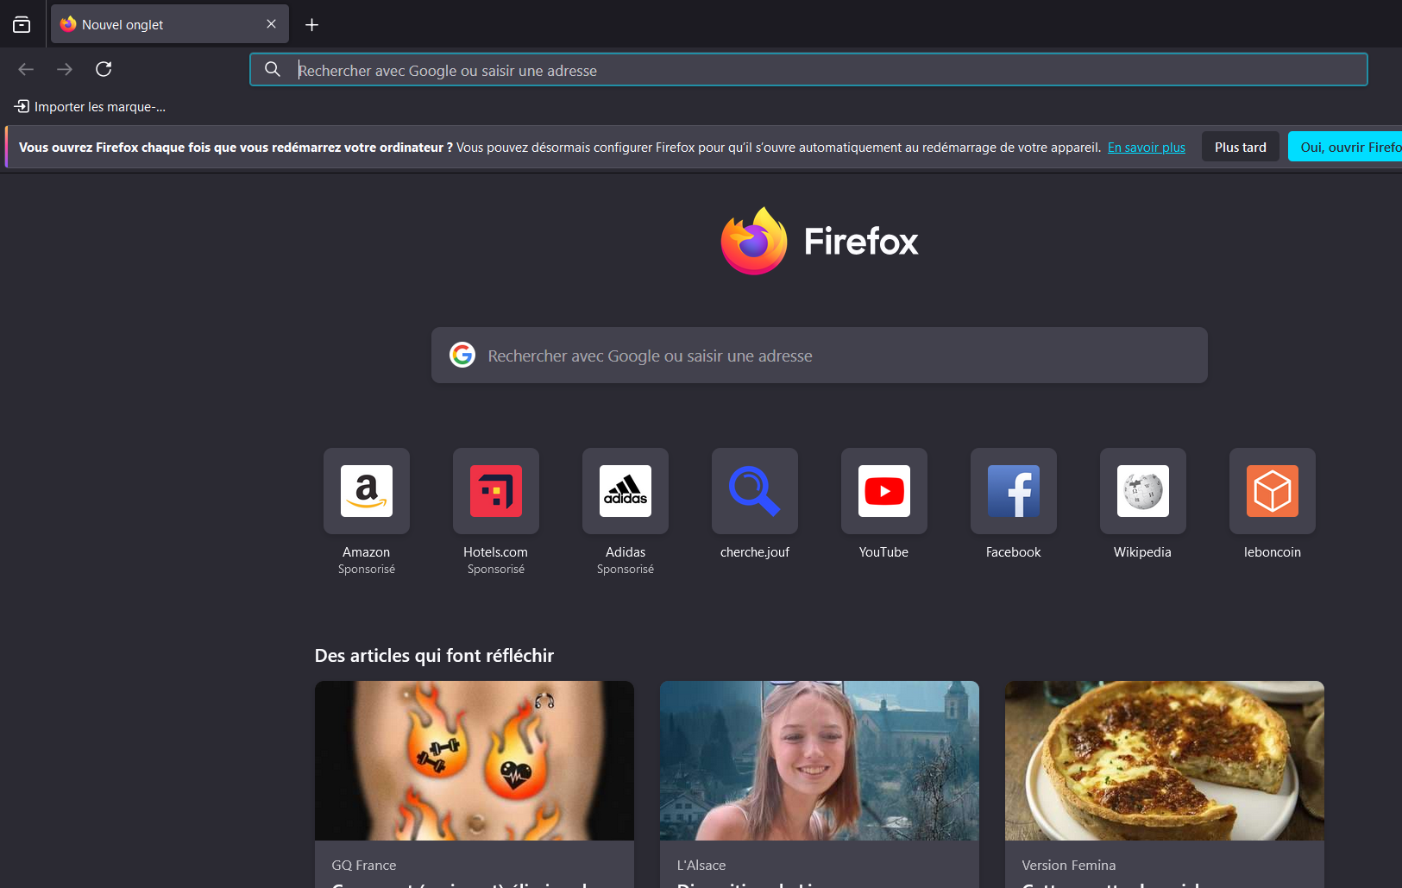Click Importer les marque-pages bookmark item

click(91, 107)
